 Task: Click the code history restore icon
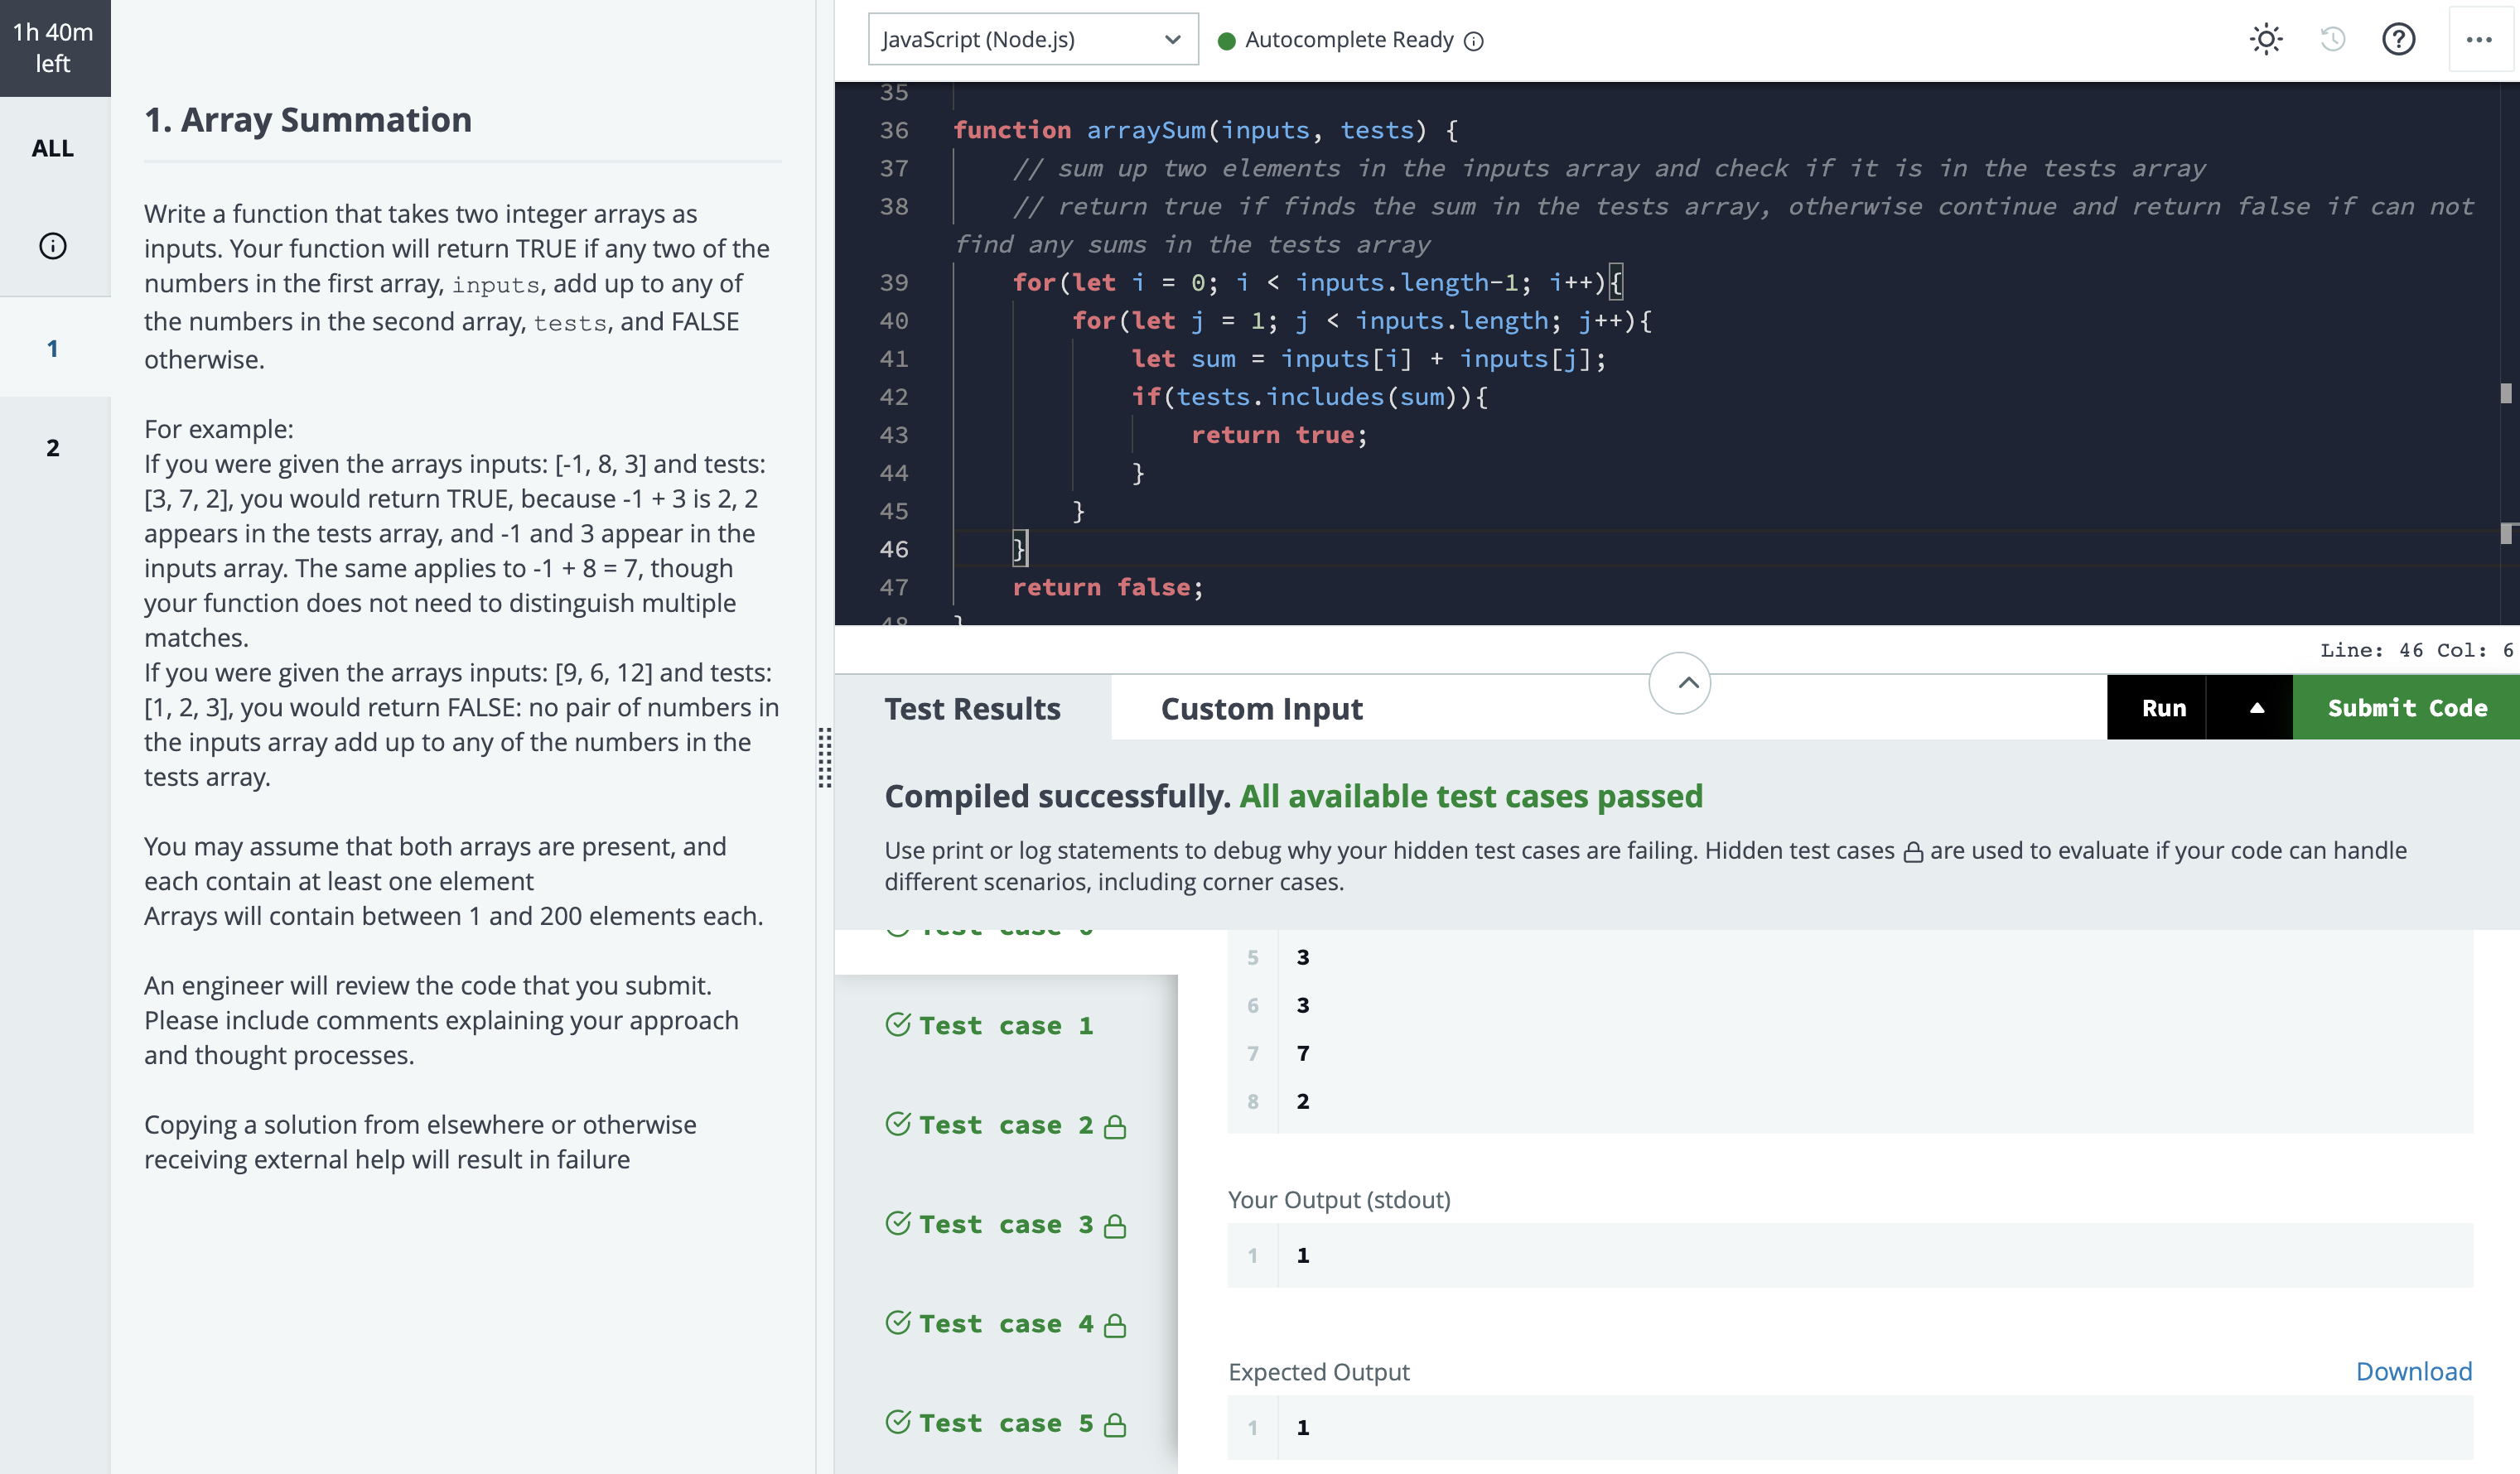coord(2332,40)
